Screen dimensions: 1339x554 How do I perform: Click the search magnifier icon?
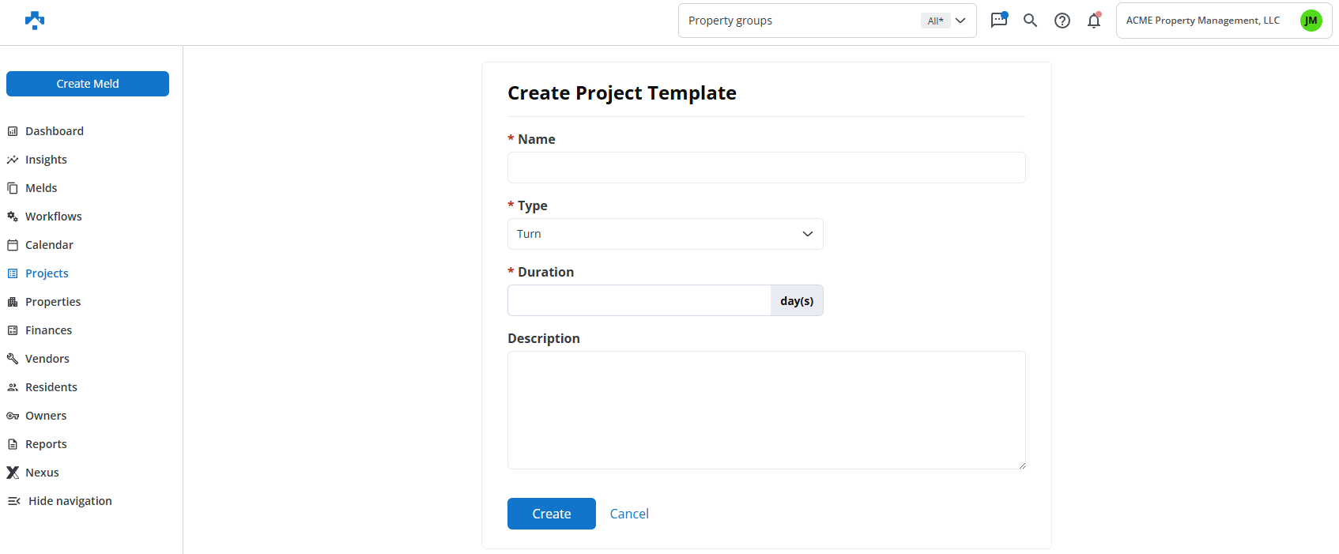(x=1030, y=21)
